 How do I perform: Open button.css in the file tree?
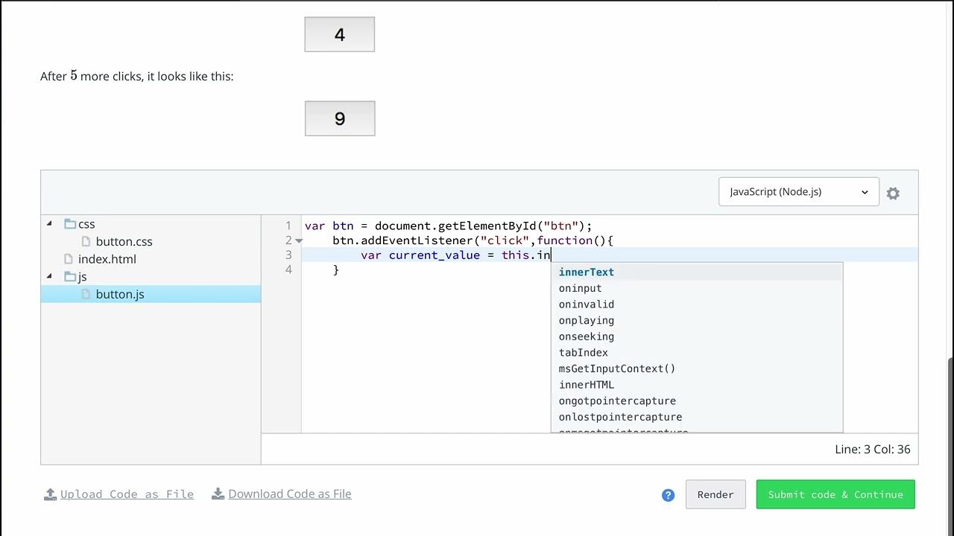coord(124,241)
